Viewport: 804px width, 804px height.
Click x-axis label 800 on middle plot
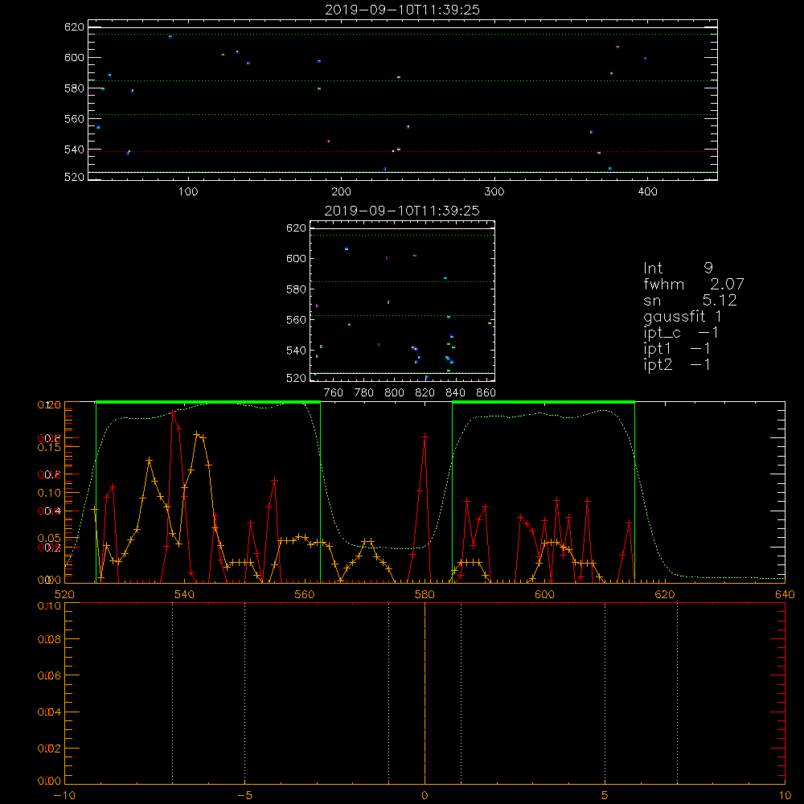(394, 393)
